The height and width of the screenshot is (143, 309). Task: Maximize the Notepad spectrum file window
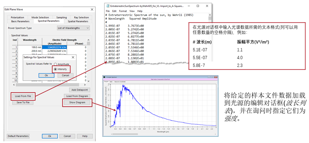(x=198, y=6)
